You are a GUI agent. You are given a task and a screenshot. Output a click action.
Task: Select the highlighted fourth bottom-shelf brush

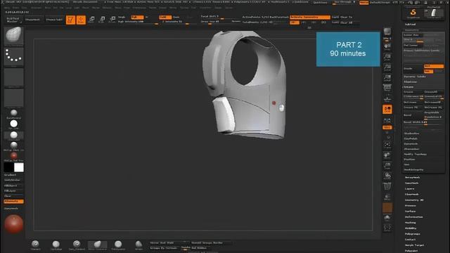(x=97, y=245)
